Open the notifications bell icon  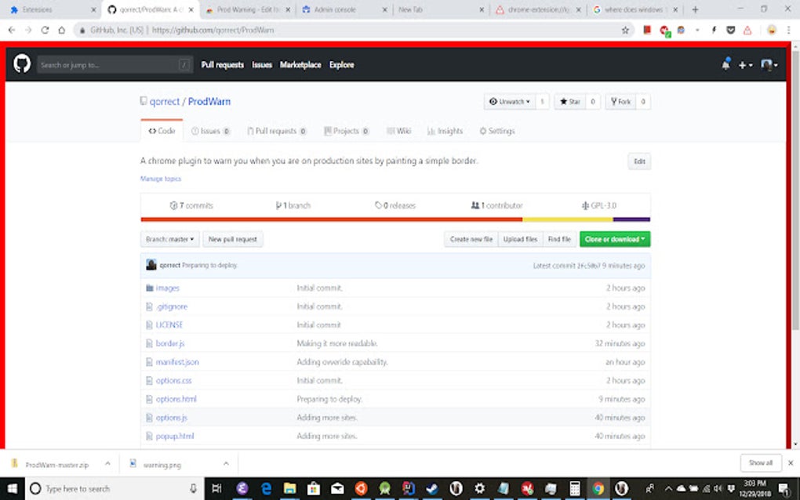pos(726,65)
